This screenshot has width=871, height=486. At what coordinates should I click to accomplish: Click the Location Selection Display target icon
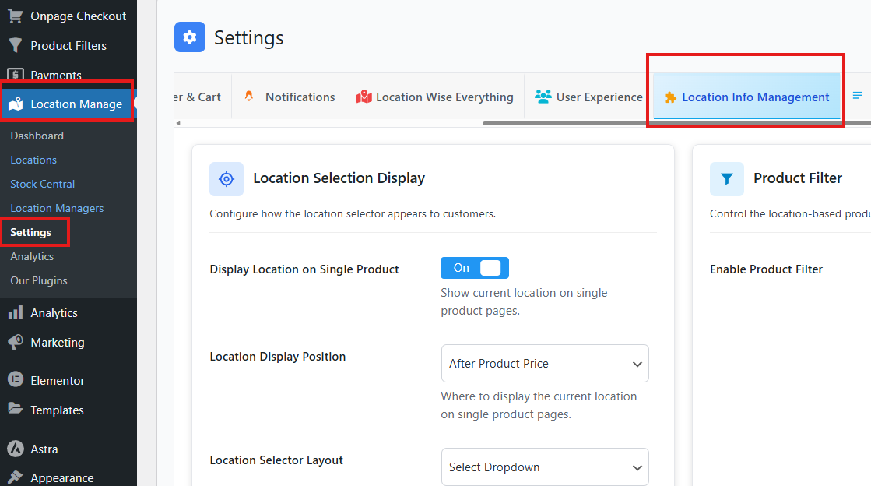click(x=227, y=179)
